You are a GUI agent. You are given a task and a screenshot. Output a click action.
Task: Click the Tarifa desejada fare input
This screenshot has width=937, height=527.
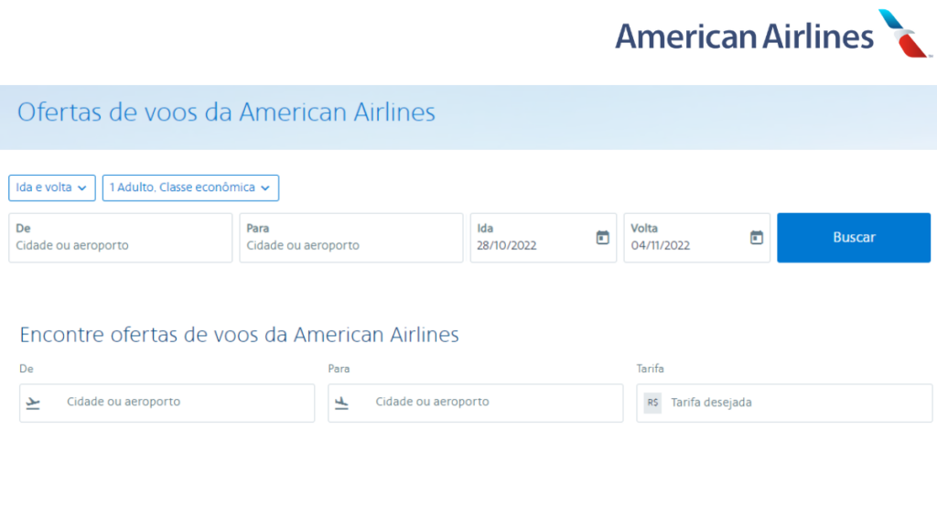click(796, 403)
